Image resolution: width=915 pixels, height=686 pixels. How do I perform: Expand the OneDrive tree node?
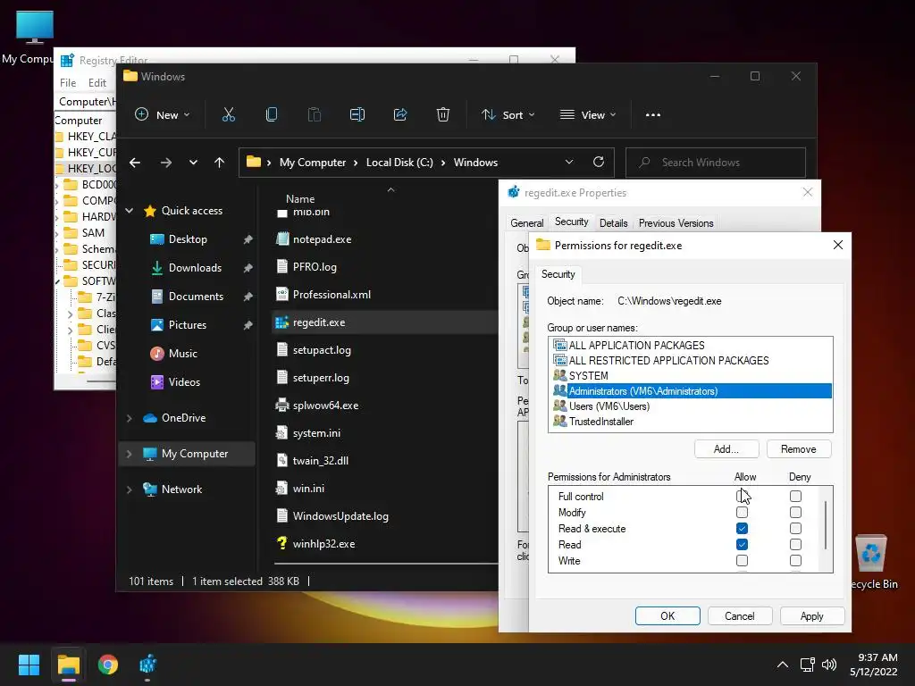tap(130, 418)
